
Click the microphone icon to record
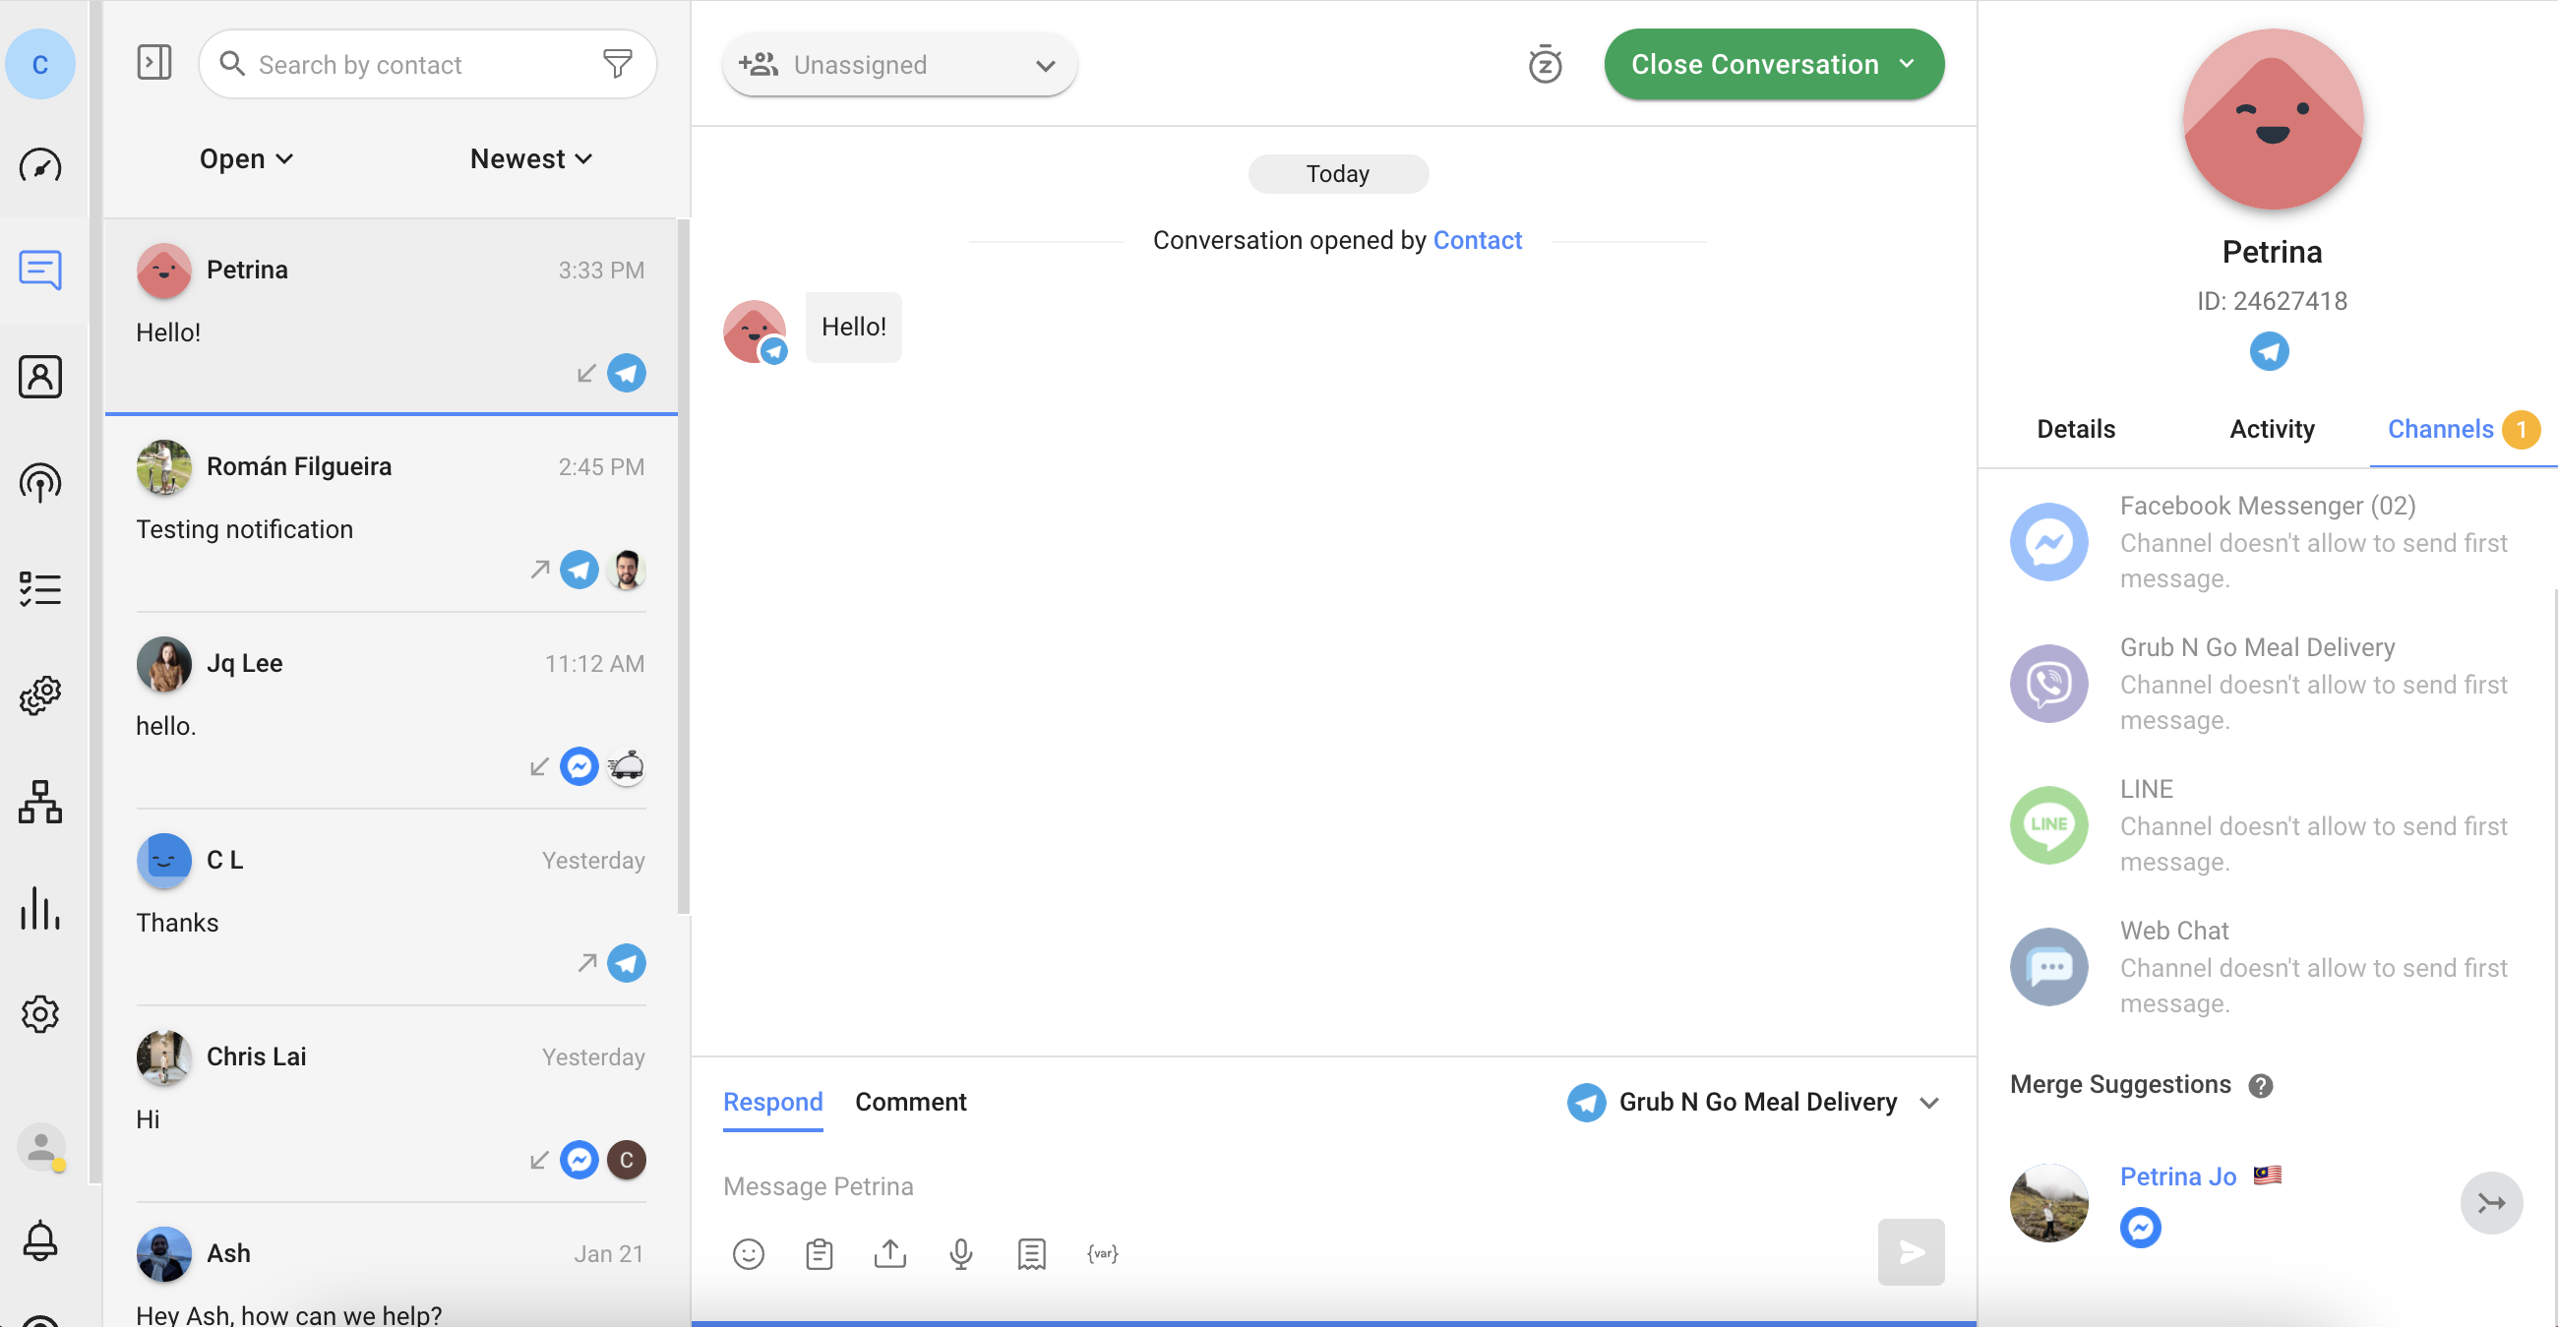[959, 1252]
